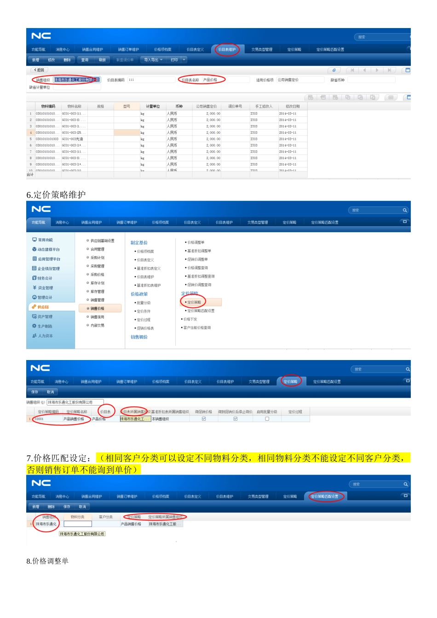Click 修改 button in price list toolbar
Image resolution: width=437 pixels, height=618 pixels.
tap(52, 60)
